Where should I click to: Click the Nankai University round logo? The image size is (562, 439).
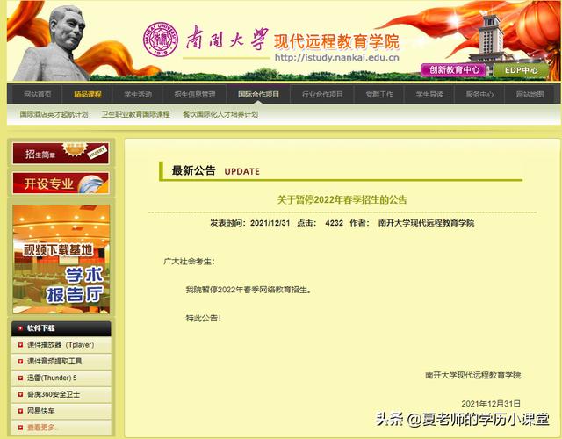point(161,39)
